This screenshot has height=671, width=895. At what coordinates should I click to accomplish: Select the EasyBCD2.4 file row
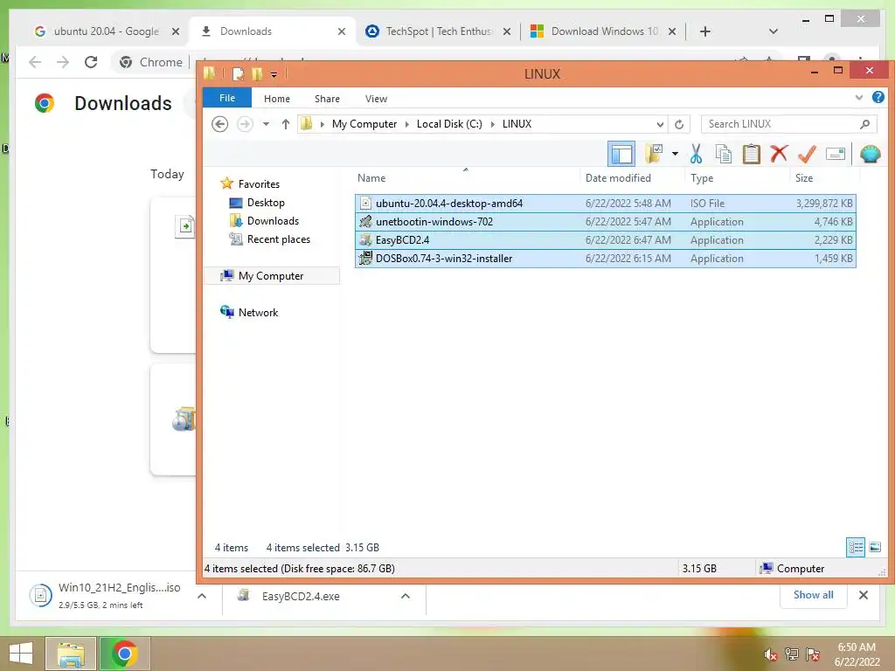605,239
